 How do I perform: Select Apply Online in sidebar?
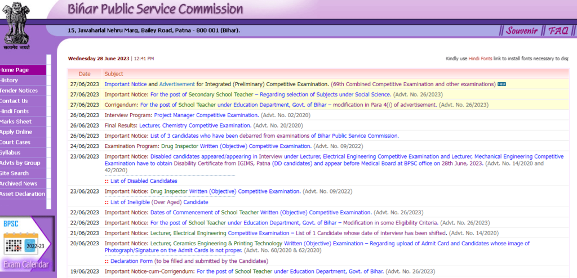(x=23, y=132)
